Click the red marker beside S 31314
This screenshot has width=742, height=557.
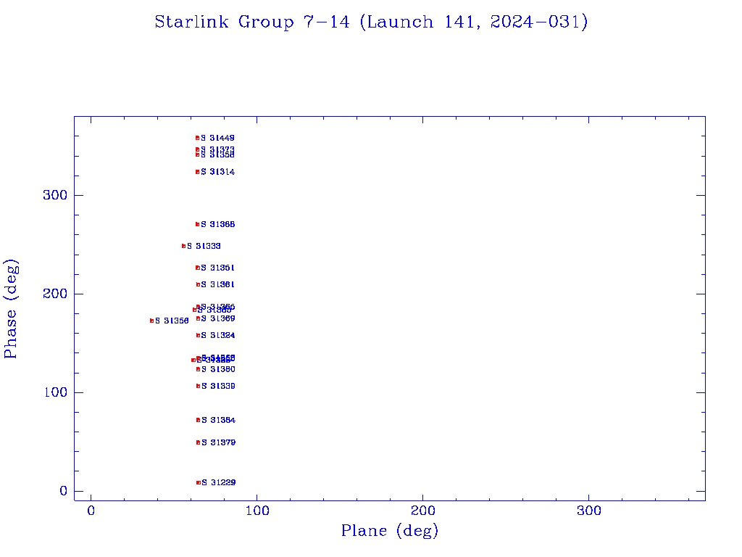coord(197,172)
